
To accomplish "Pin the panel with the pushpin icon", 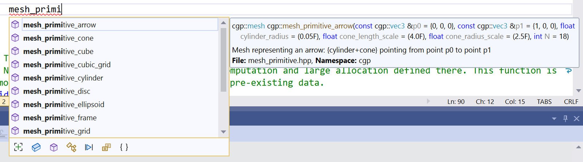I will (566, 119).
